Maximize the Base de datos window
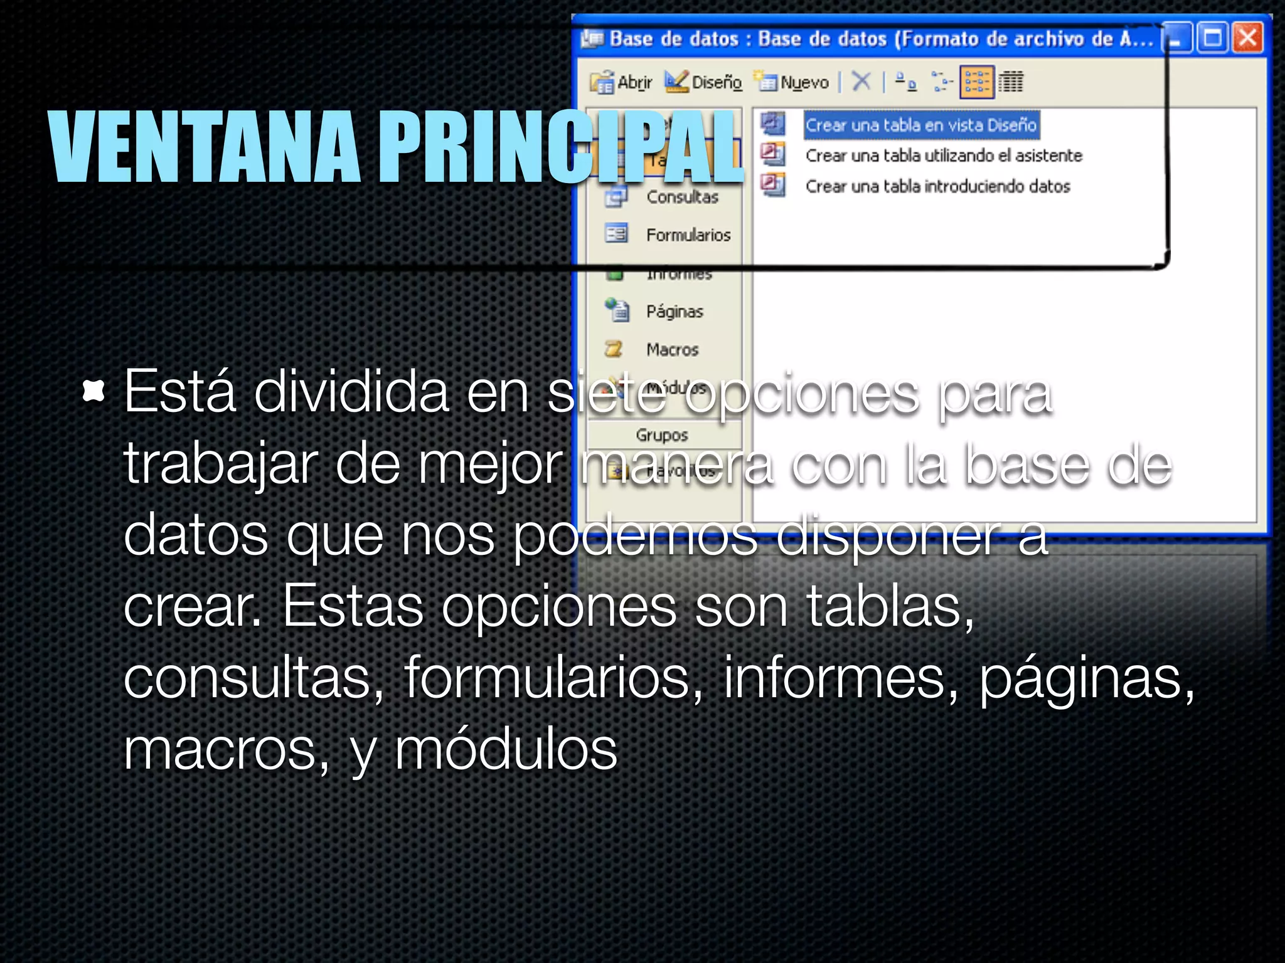Screen dimensions: 1285x963 (1213, 38)
